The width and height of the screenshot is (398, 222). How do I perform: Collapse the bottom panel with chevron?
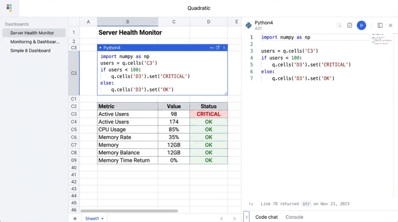tap(246, 217)
